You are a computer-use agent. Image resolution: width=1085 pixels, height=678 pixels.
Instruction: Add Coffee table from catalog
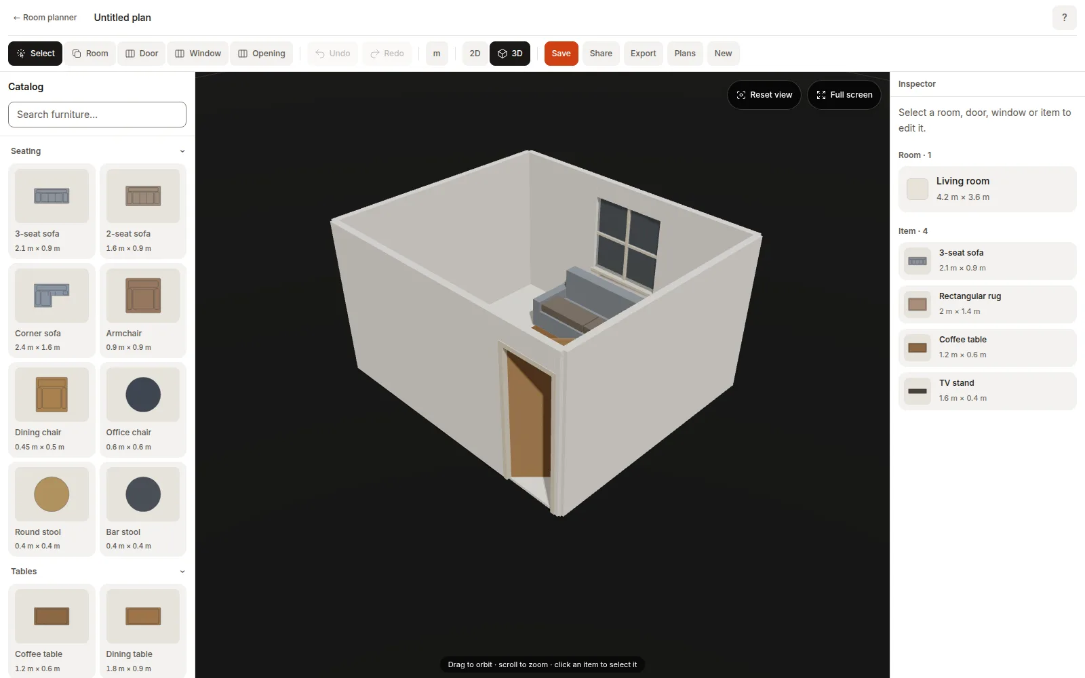click(52, 631)
